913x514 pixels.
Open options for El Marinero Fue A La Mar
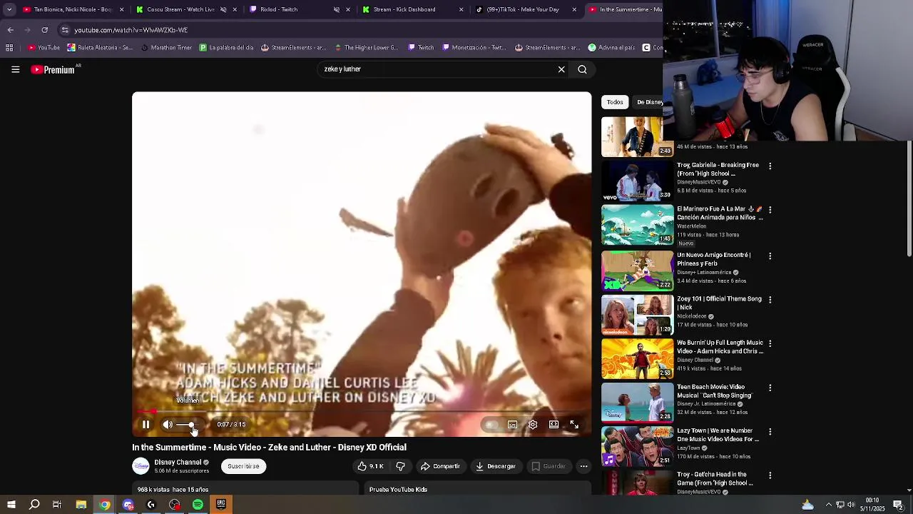(x=770, y=210)
